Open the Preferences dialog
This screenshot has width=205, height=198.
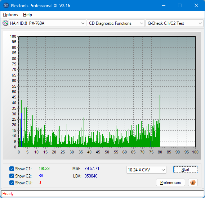coord(170,182)
